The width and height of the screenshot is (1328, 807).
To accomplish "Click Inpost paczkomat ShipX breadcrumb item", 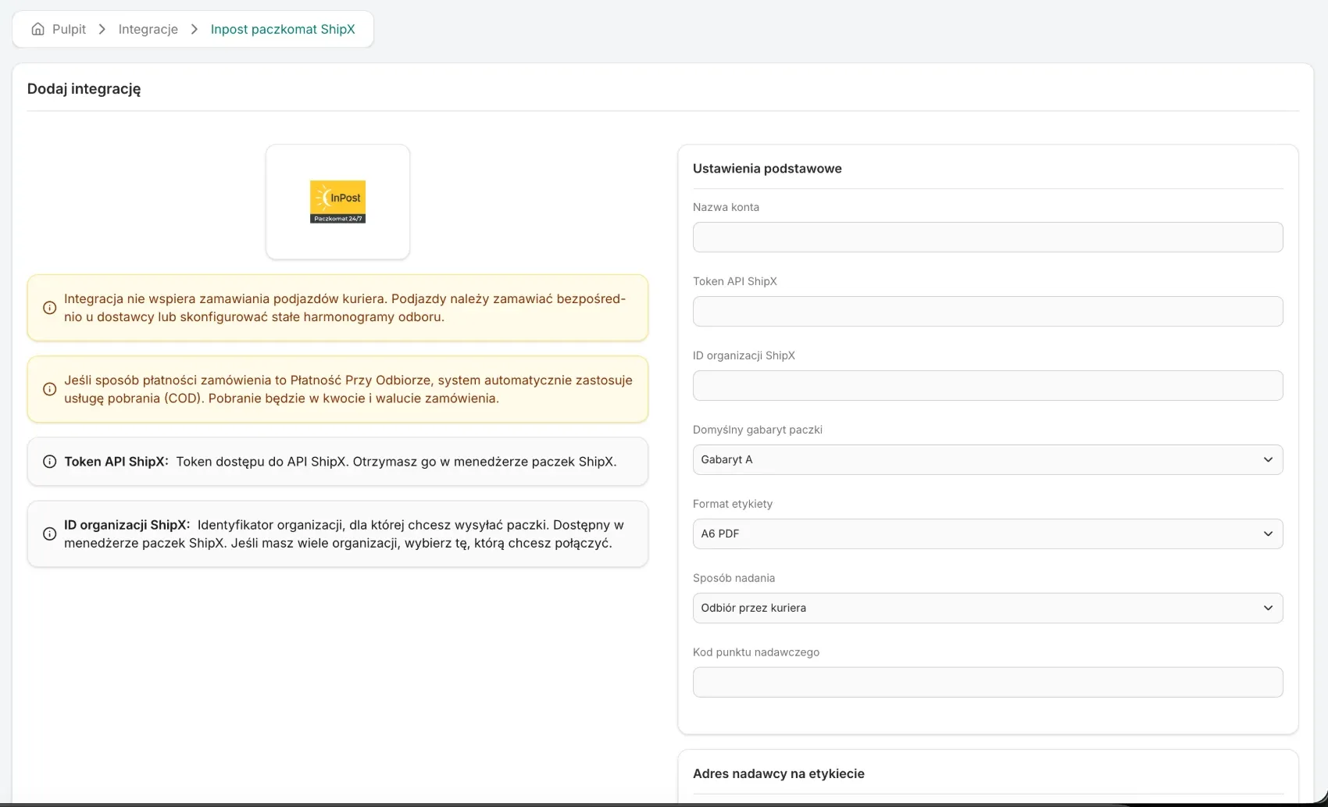I will [283, 29].
